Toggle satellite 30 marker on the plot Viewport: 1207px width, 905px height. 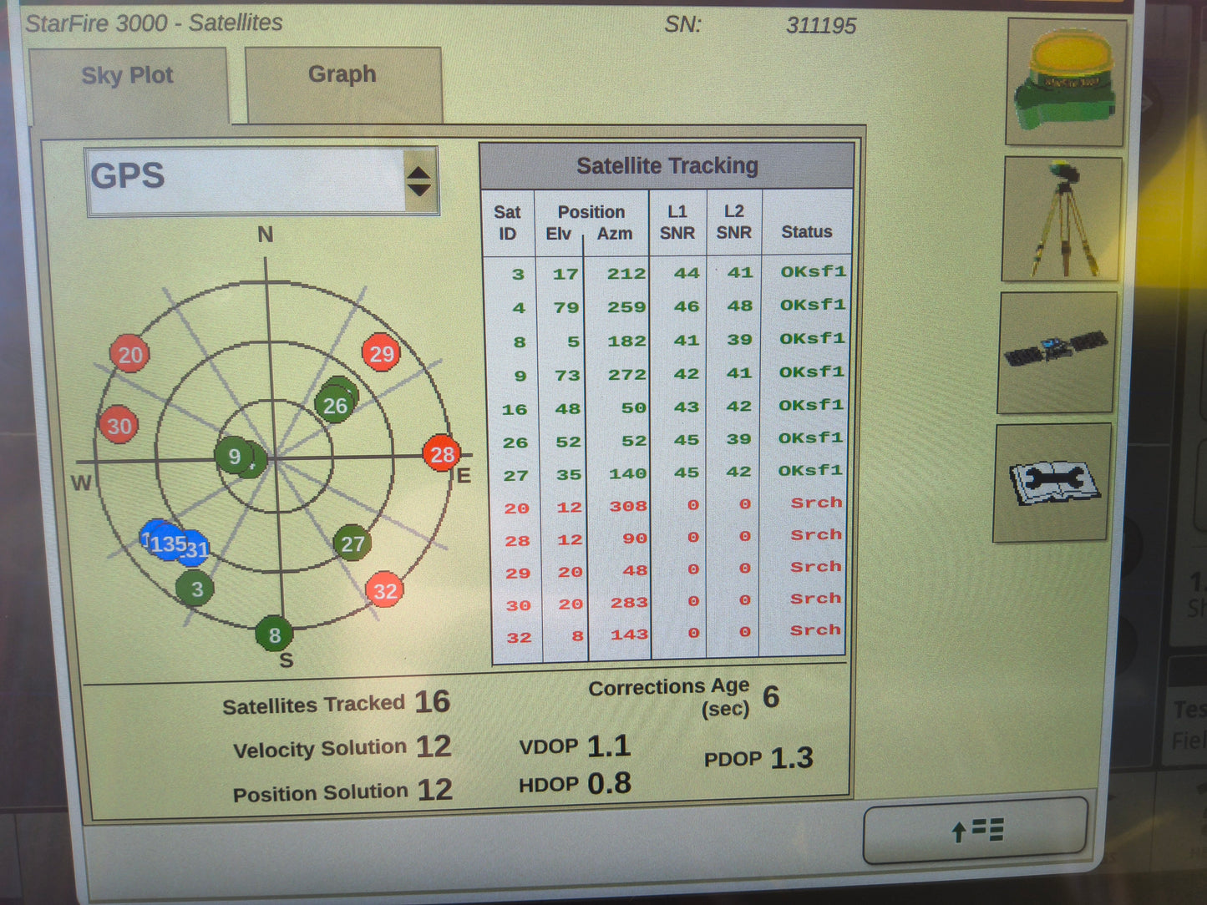[119, 426]
